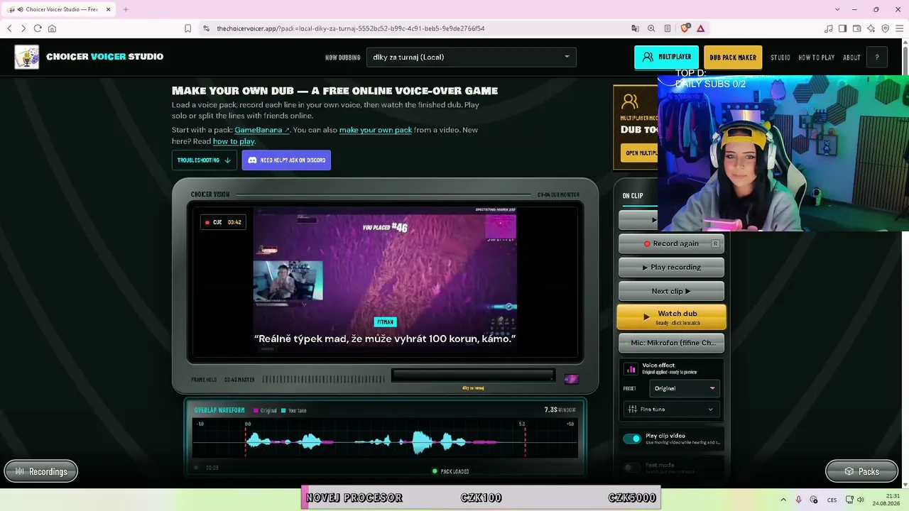Open the media control music note icon
Viewport: 909px width, 511px height.
point(829,28)
